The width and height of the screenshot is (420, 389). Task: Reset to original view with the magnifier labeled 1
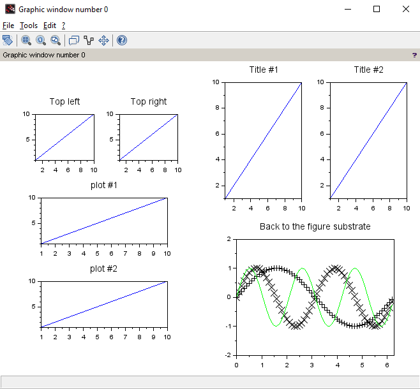click(x=41, y=40)
